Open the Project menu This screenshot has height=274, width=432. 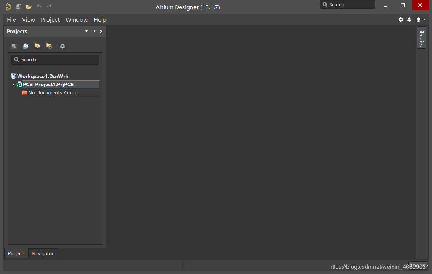pos(50,20)
